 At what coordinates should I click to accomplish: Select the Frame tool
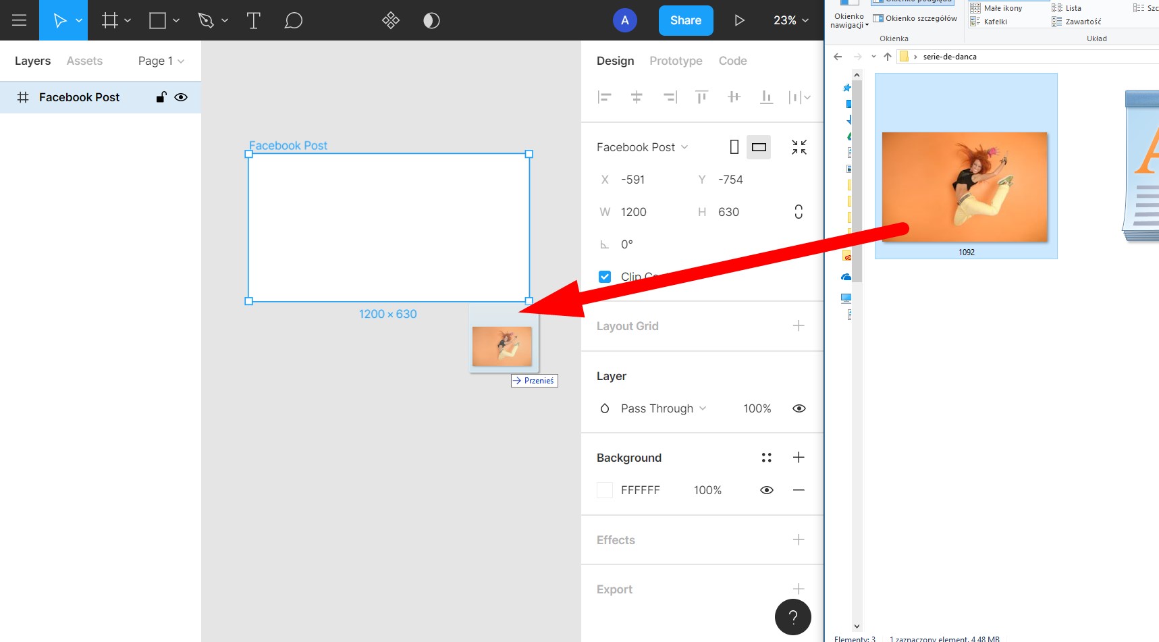coord(109,20)
